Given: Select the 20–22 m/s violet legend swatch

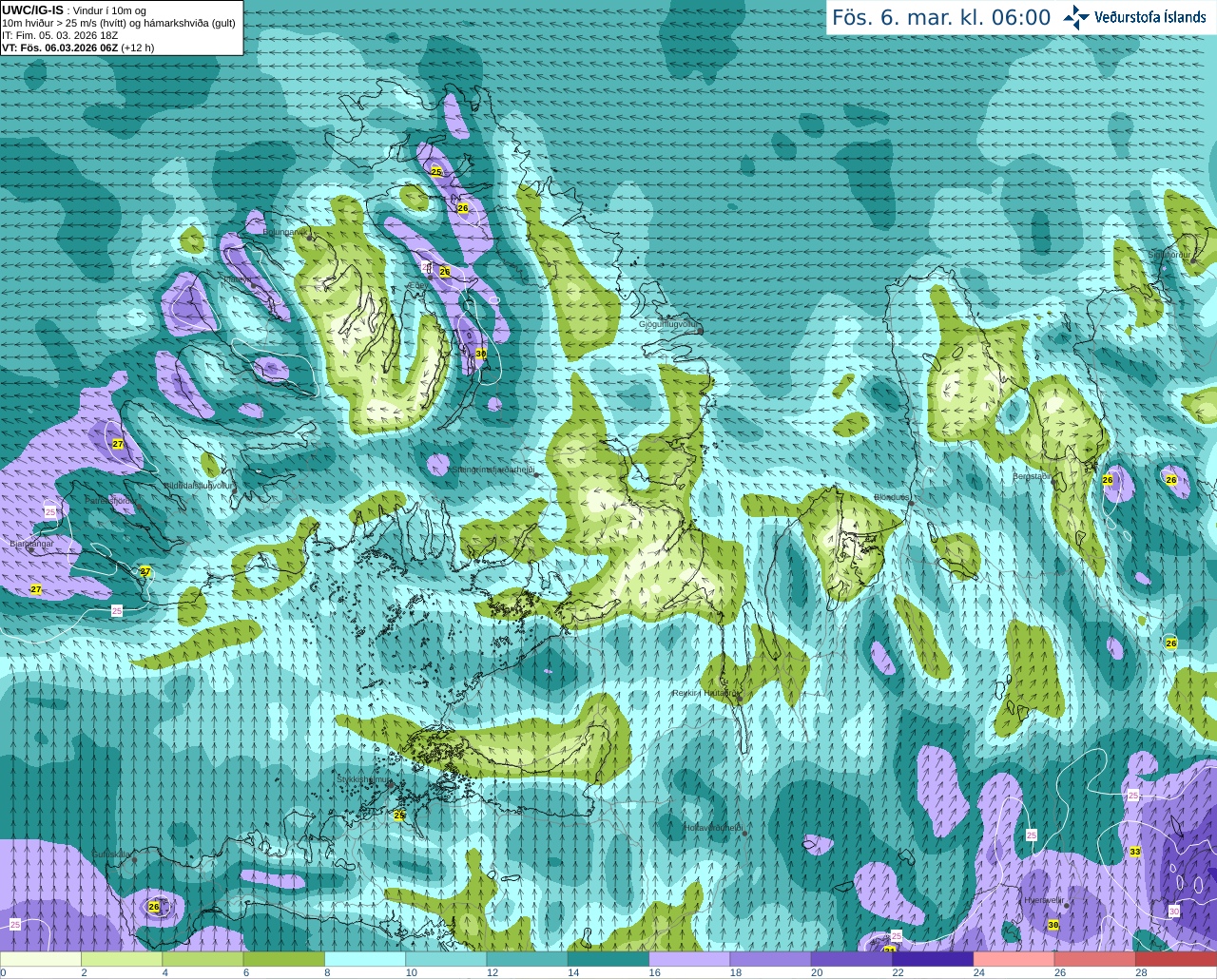Looking at the screenshot, I should point(852,958).
